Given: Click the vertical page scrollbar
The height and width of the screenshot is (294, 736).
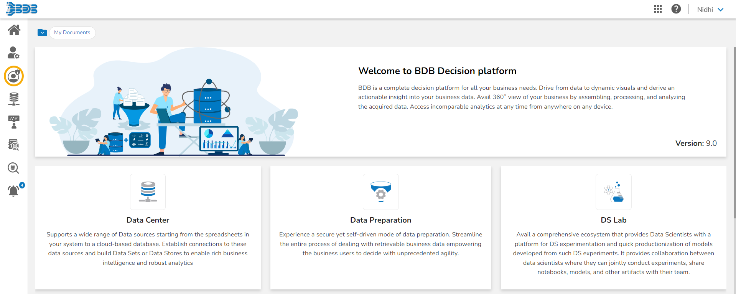Looking at the screenshot, I should coord(734,132).
